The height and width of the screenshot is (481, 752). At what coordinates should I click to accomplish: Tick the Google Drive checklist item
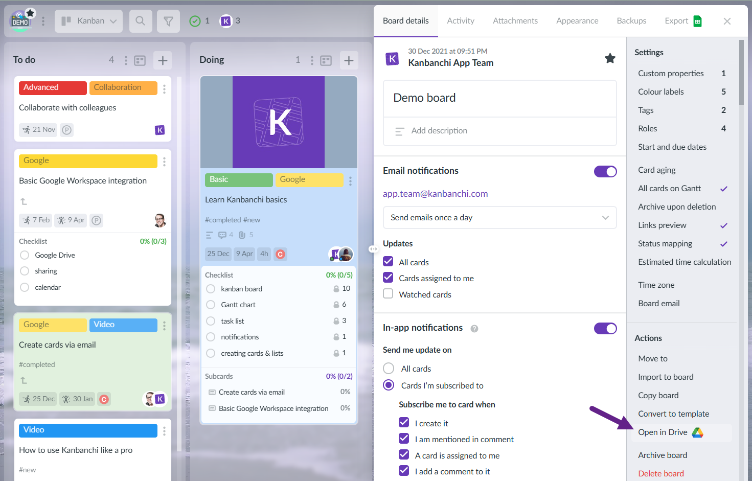[25, 255]
